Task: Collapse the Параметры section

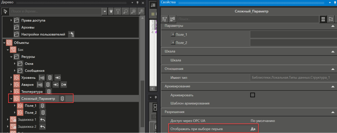Action: pyautogui.click(x=332, y=26)
